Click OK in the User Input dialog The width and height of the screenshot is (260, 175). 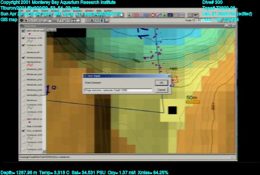click(161, 82)
